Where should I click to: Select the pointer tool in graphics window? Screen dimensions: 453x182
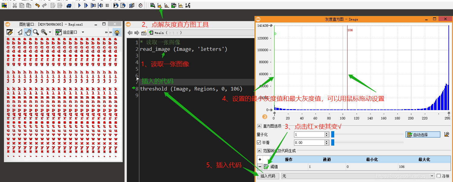[x=20, y=32]
